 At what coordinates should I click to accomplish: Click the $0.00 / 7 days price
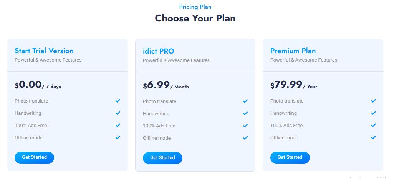point(38,85)
